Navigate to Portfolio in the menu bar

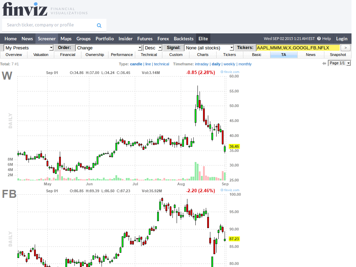coord(105,39)
